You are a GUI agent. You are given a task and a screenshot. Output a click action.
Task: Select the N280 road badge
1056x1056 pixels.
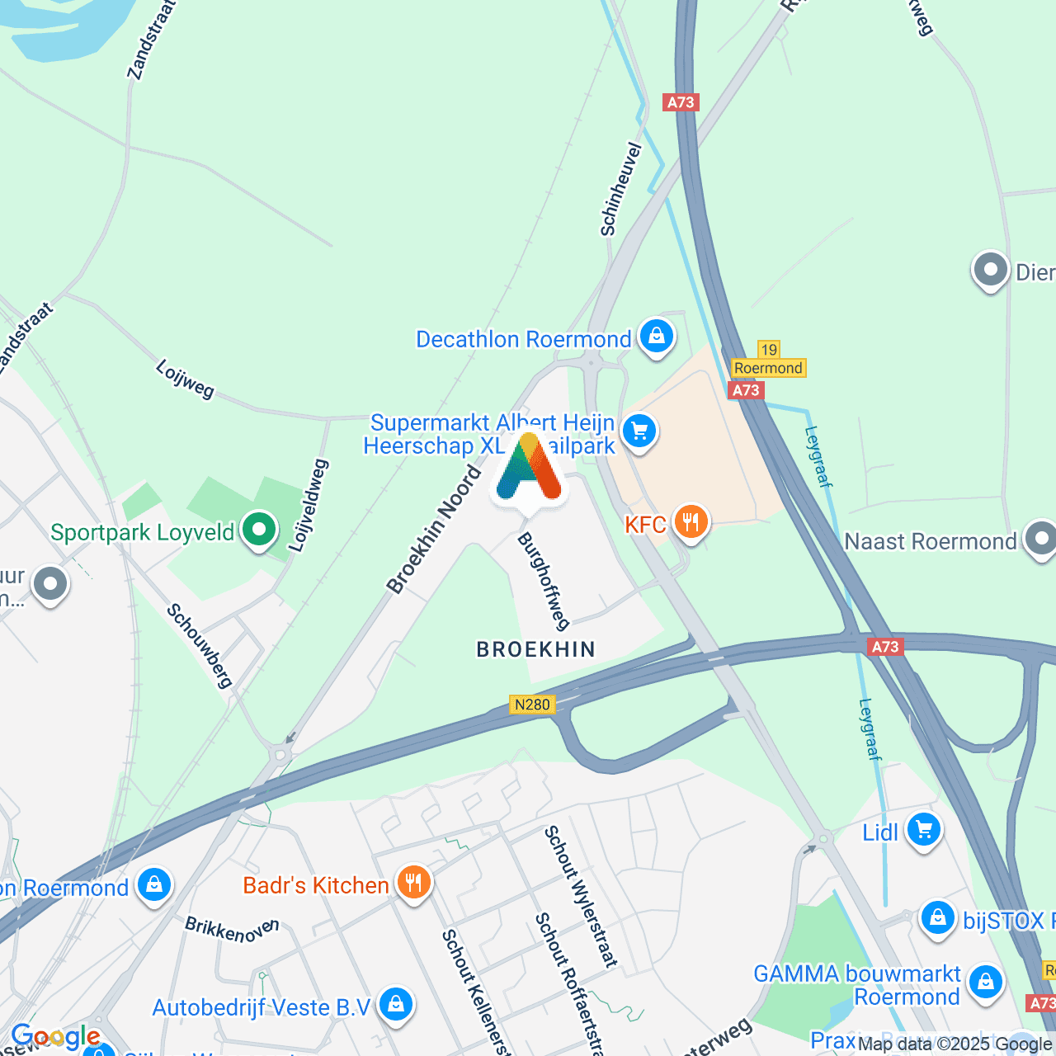point(532,704)
